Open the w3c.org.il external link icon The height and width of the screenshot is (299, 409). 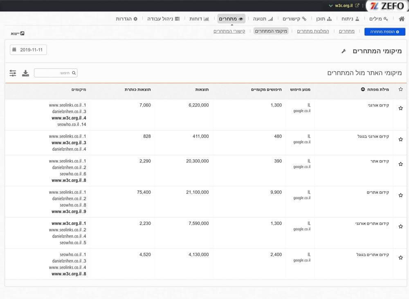(x=357, y=5)
